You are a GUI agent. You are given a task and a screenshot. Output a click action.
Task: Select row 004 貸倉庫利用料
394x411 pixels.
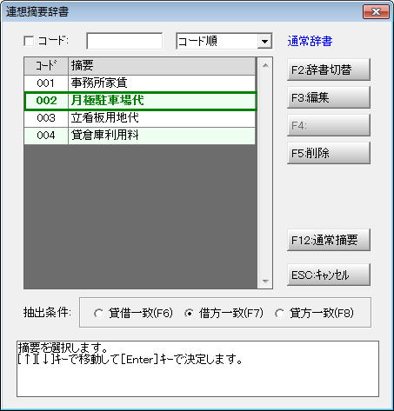click(x=140, y=136)
